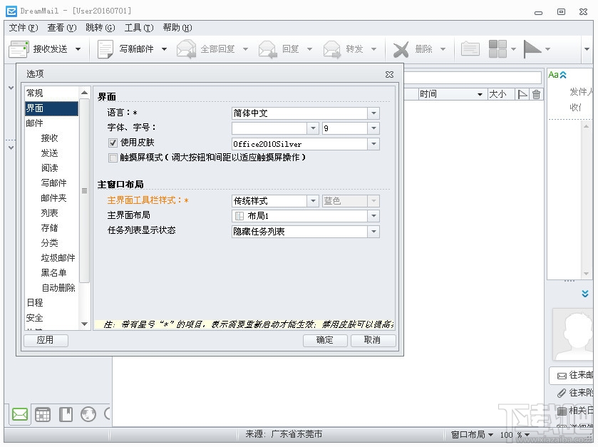Click the 全部回复 reply-all icon
This screenshot has height=447, width=598.
click(187, 48)
